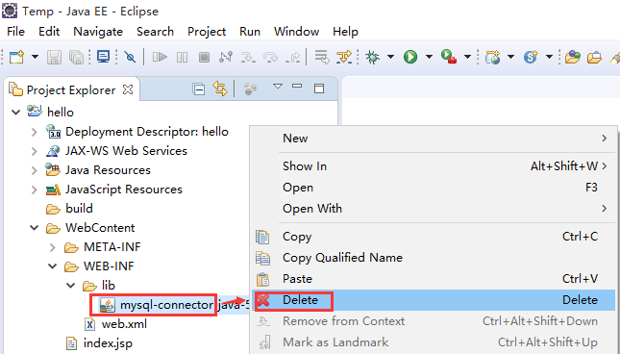
Task: Open the Navigate menu
Action: [98, 31]
